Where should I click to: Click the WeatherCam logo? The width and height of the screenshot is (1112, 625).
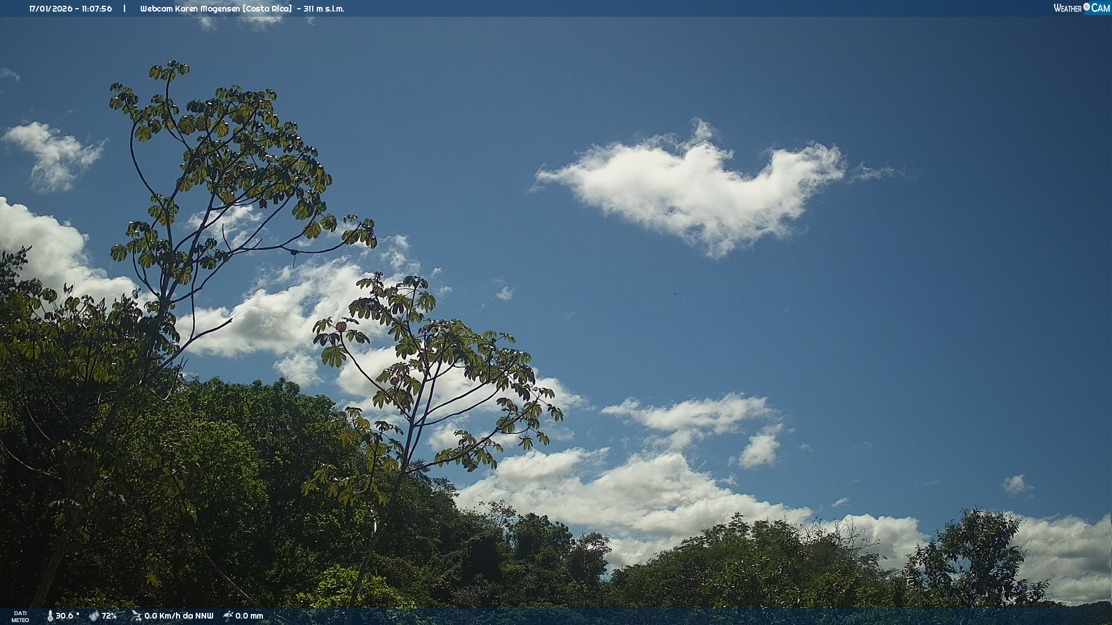1081,8
